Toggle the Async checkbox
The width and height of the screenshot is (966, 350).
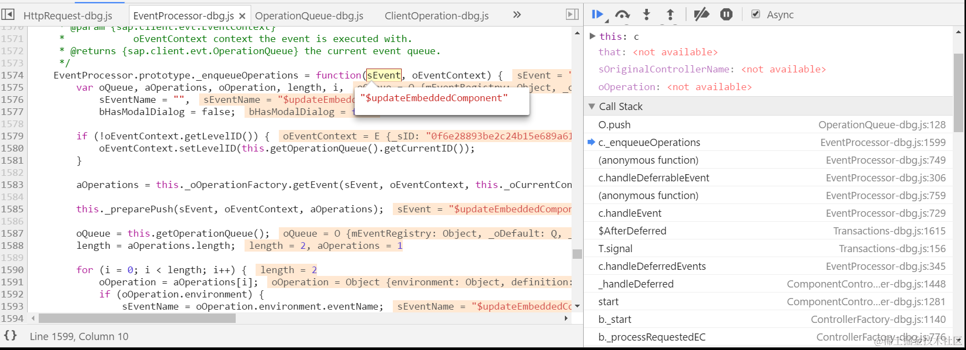coord(756,14)
